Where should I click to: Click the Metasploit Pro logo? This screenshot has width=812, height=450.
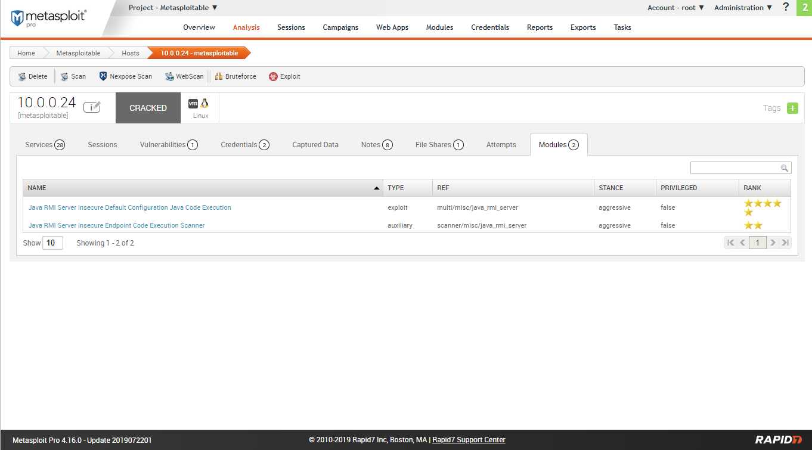[48, 18]
